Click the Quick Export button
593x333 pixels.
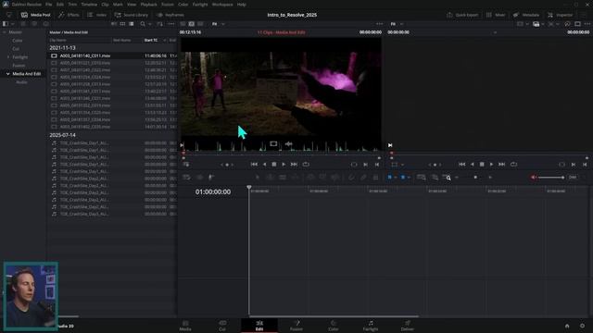(x=462, y=15)
